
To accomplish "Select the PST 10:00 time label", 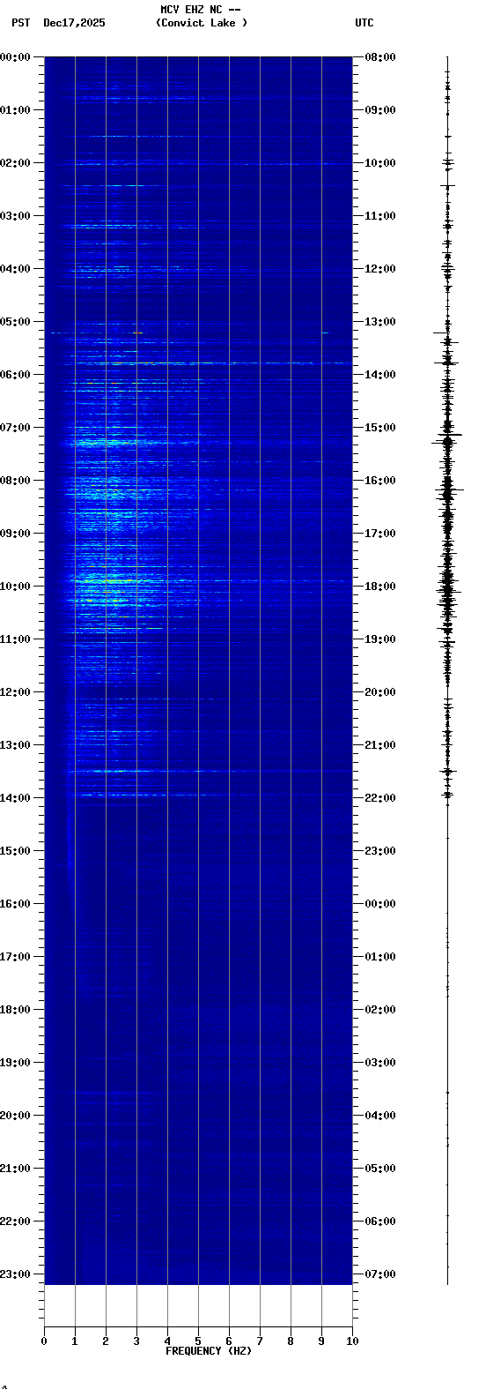I will (x=16, y=586).
